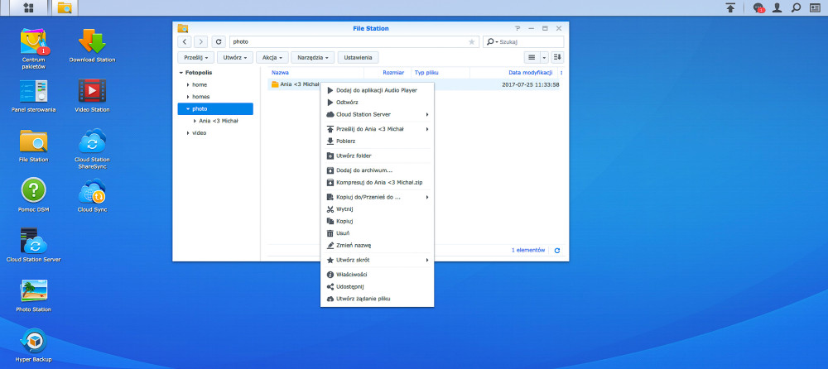Open the Narzędzia dropdown
This screenshot has height=369, width=828.
tap(313, 57)
